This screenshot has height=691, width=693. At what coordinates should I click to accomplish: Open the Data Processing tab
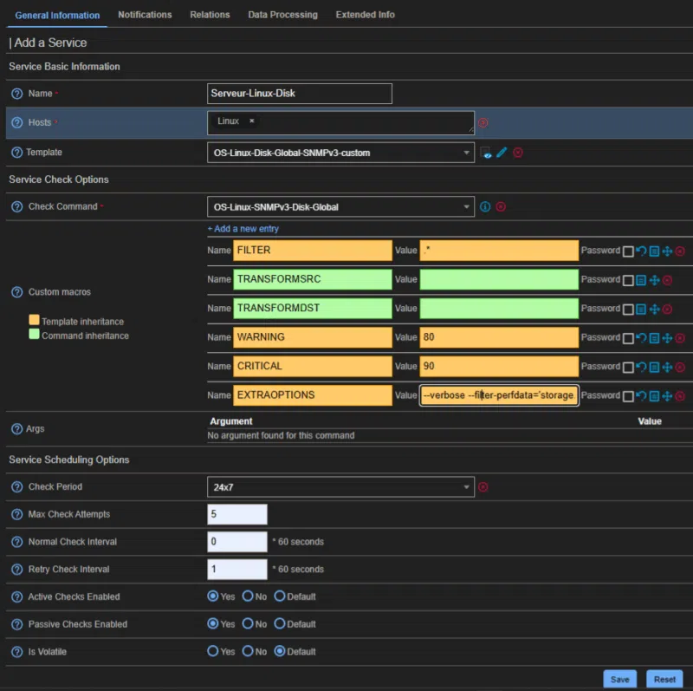(282, 15)
